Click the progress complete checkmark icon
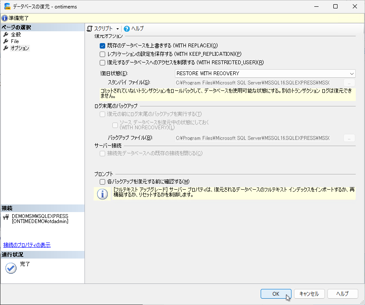The width and height of the screenshot is (365, 305). [11, 269]
